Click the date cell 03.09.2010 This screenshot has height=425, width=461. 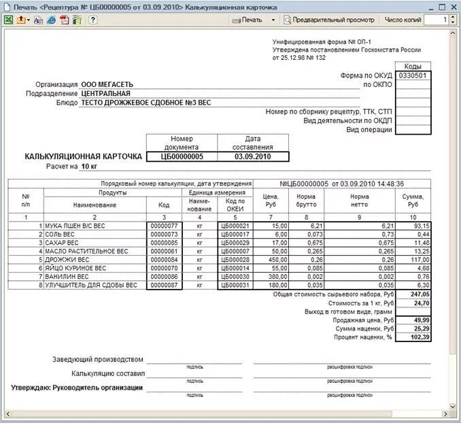pyautogui.click(x=253, y=156)
